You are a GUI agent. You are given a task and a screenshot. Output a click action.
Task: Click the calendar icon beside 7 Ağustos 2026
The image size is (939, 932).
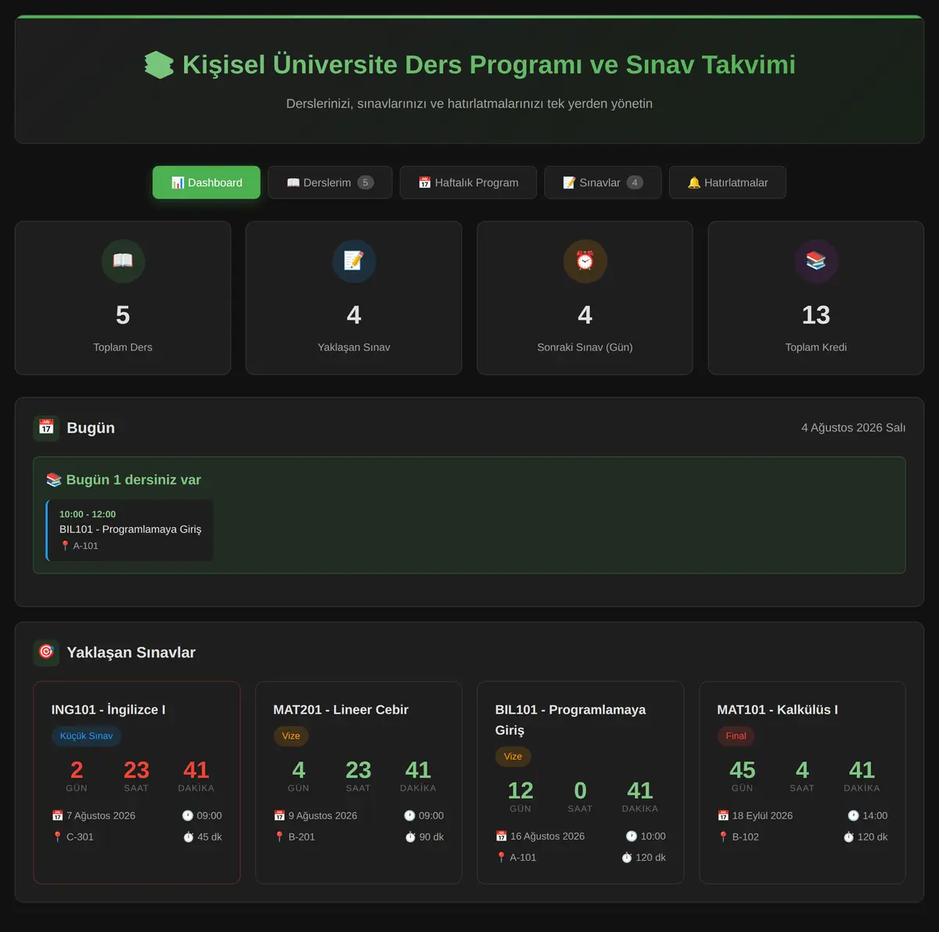57,815
